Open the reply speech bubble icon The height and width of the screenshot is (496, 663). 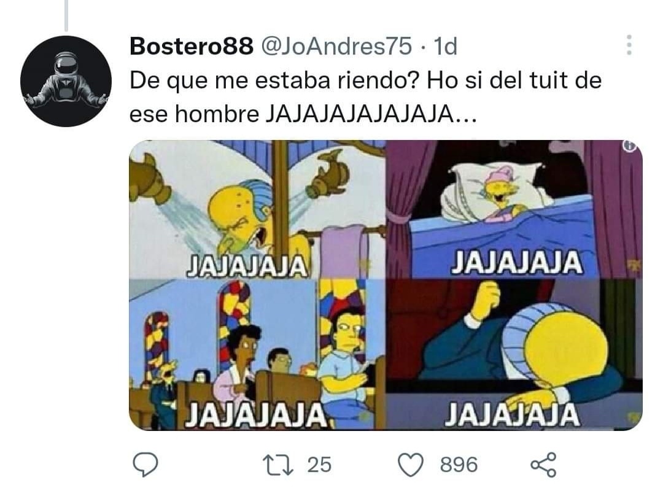pyautogui.click(x=145, y=465)
